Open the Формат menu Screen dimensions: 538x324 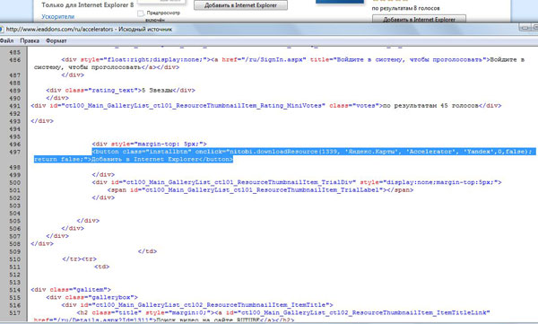click(x=56, y=41)
